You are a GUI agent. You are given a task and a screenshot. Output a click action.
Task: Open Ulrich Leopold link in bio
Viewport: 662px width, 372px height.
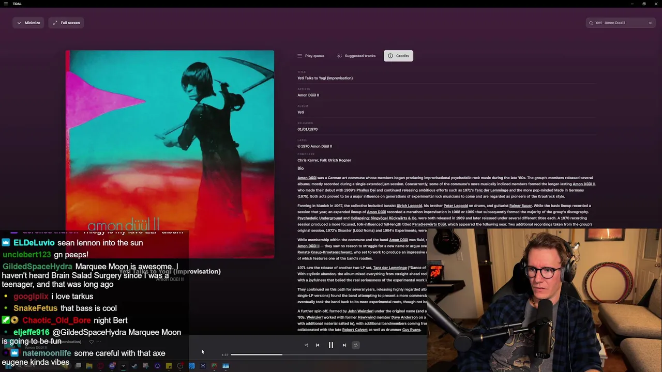click(409, 206)
